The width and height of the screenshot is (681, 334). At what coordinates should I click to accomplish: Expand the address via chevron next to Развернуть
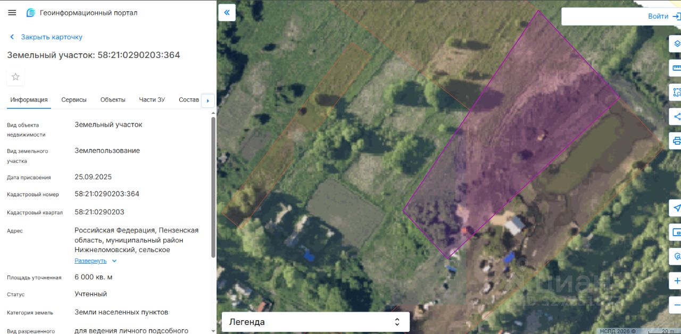point(114,261)
